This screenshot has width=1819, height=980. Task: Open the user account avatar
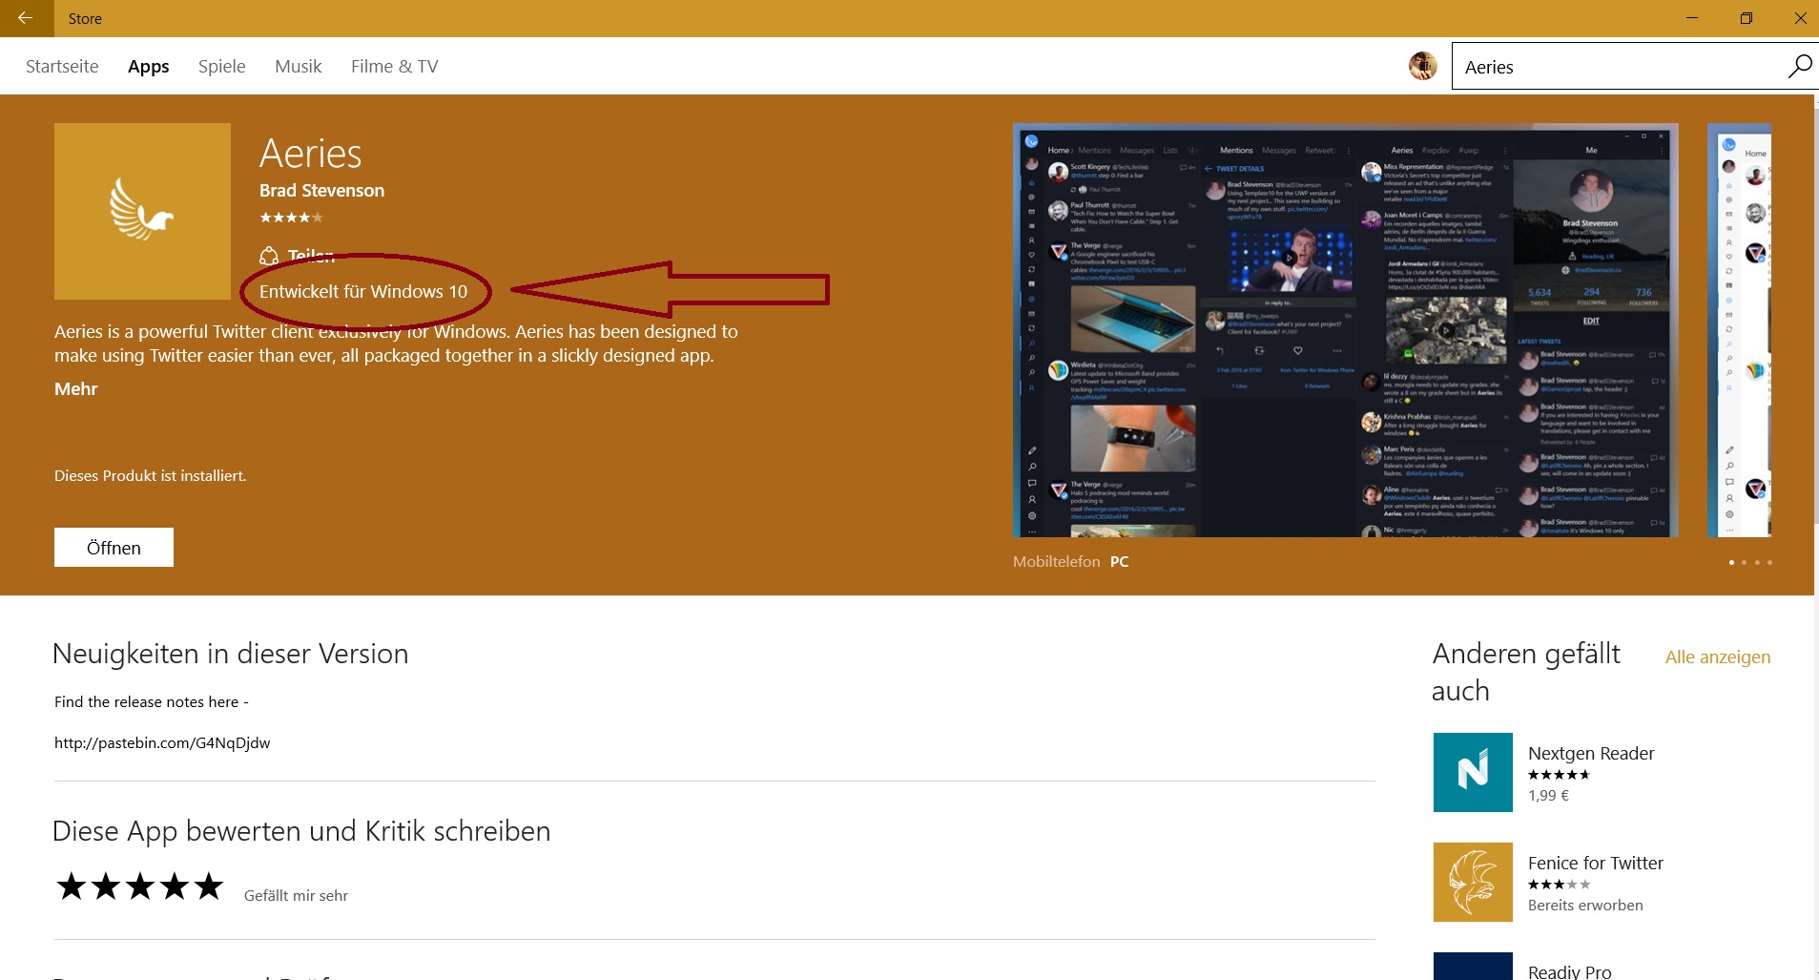pos(1422,66)
